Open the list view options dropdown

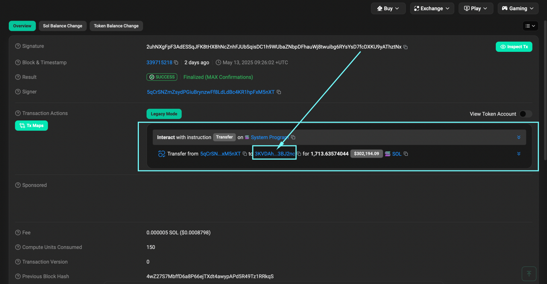(x=530, y=26)
